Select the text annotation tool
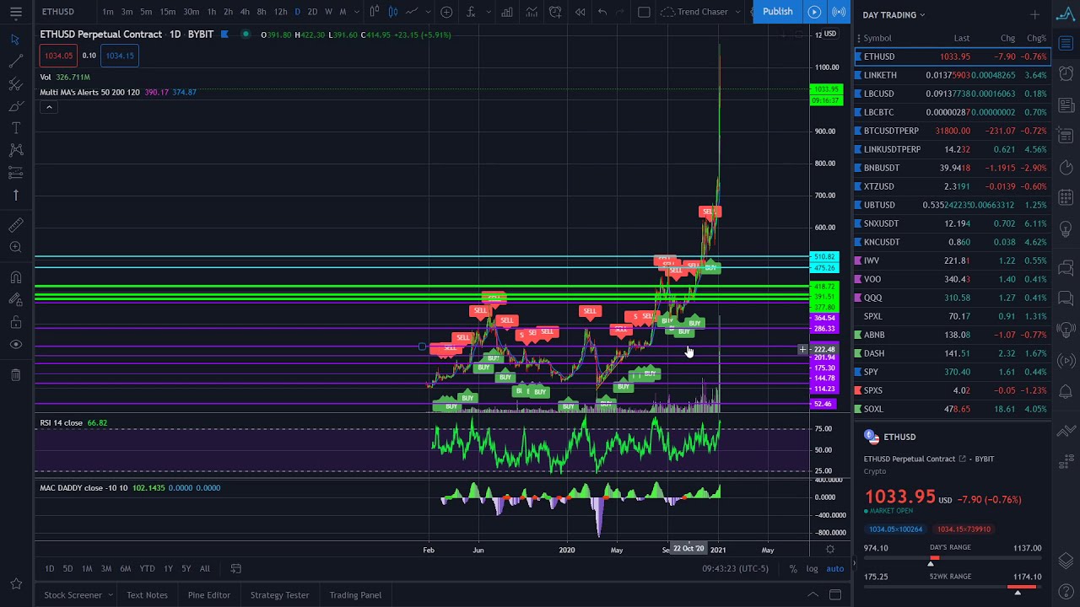1080x607 pixels. click(15, 128)
